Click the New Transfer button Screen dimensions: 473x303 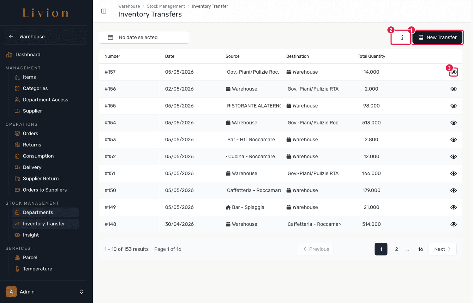tap(437, 37)
